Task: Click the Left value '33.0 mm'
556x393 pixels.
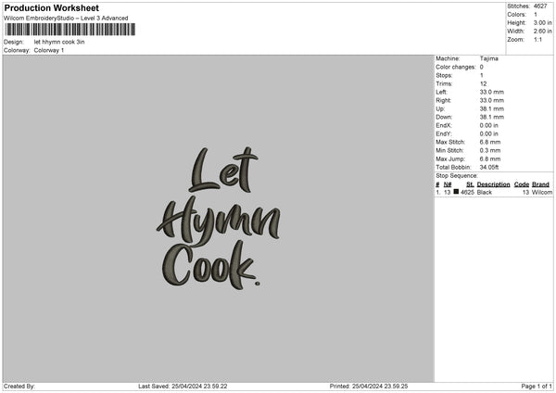Action: pos(491,92)
